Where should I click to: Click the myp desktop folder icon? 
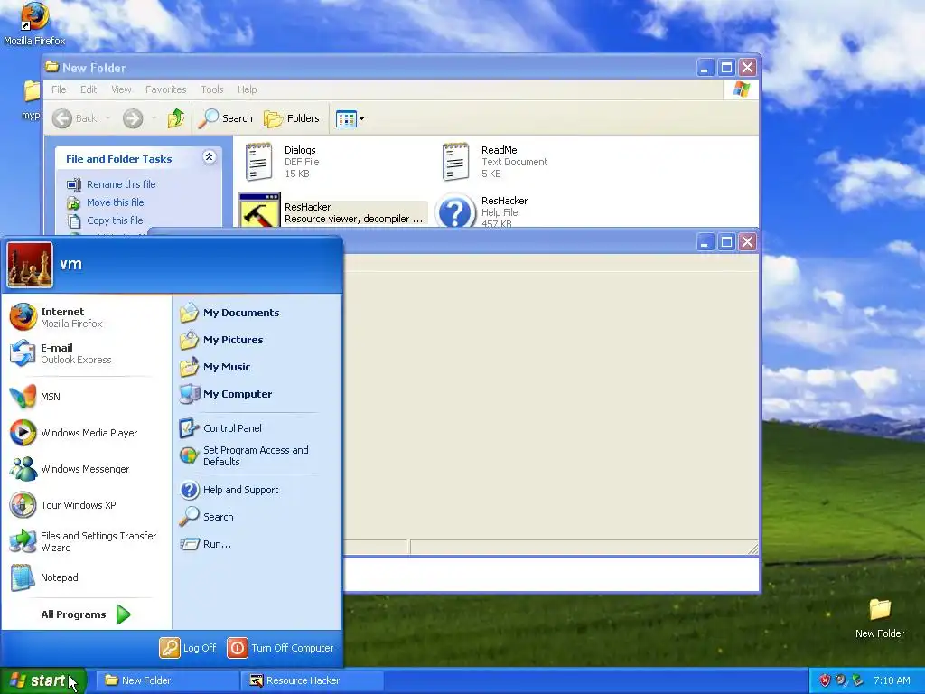point(31,100)
